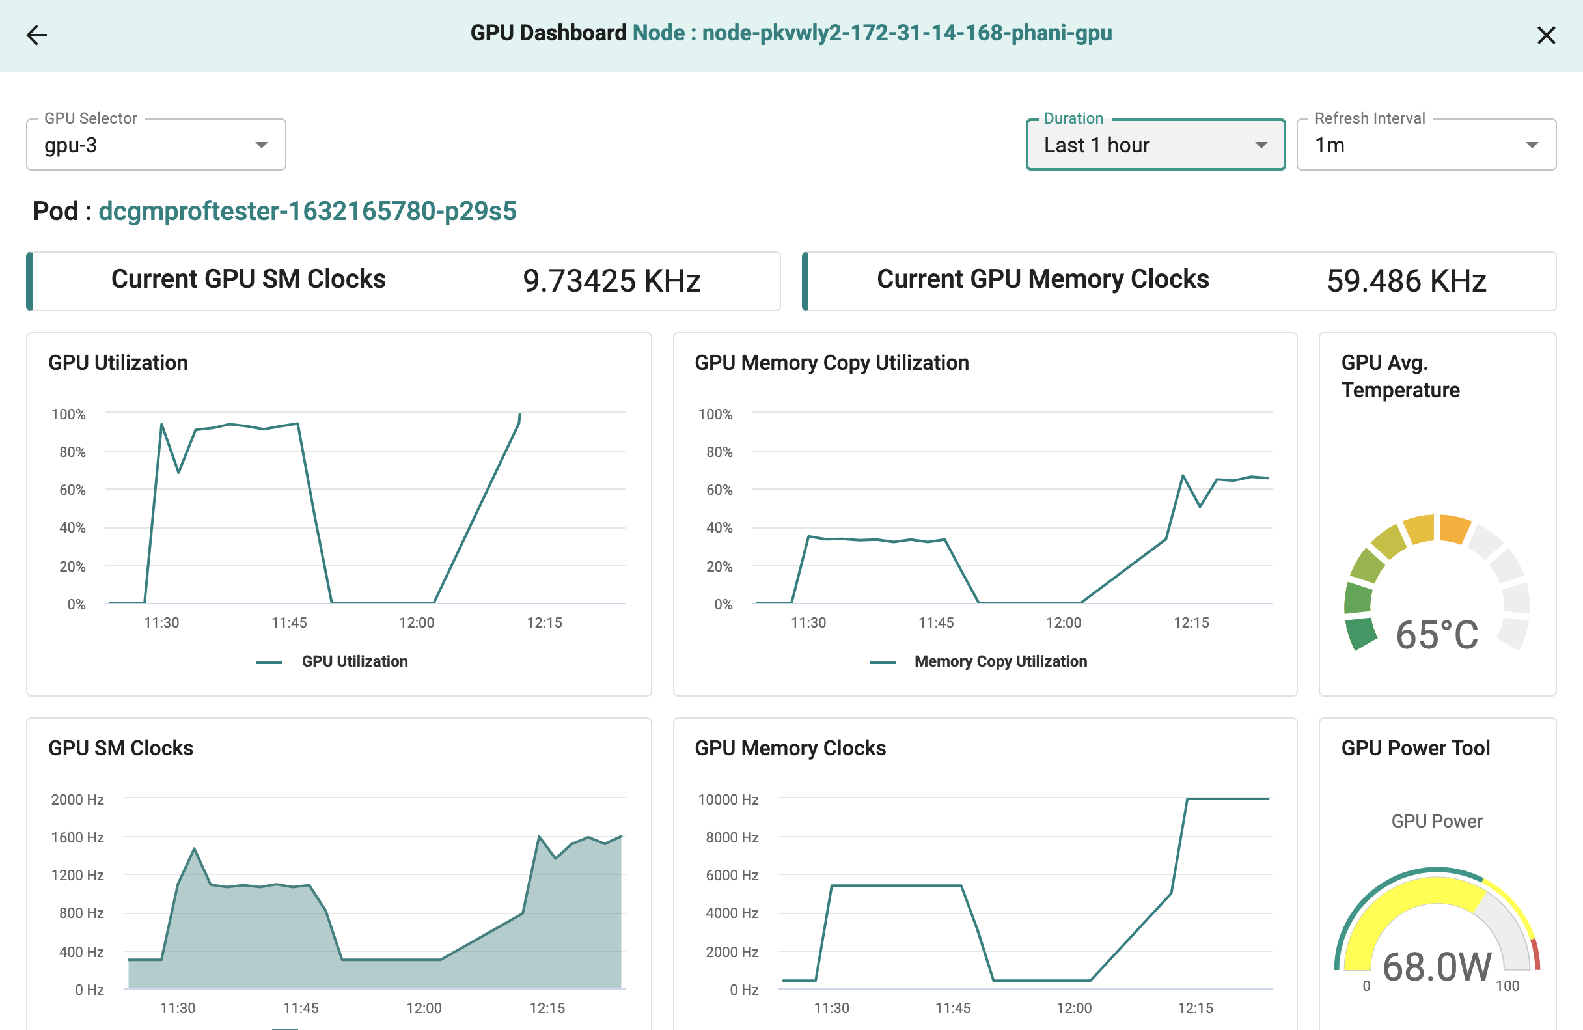This screenshot has width=1583, height=1030.
Task: Select Last 1 hour duration option
Action: coord(1154,145)
